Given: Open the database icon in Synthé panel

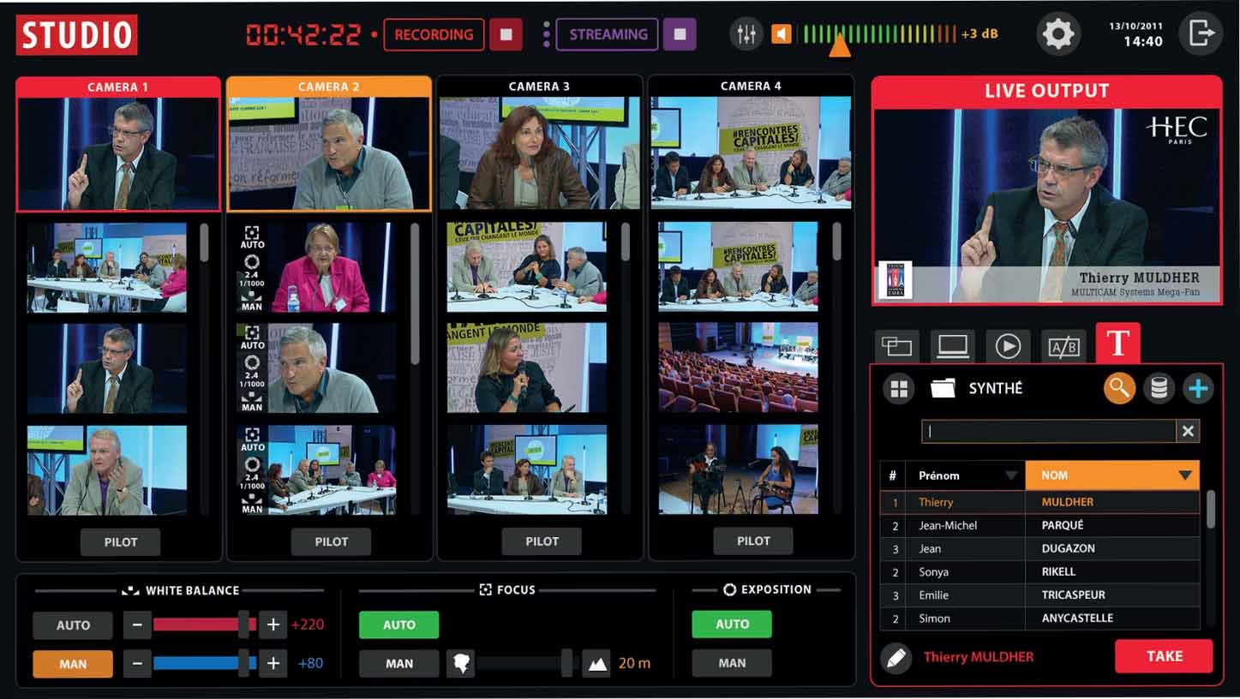Looking at the screenshot, I should pos(1159,389).
